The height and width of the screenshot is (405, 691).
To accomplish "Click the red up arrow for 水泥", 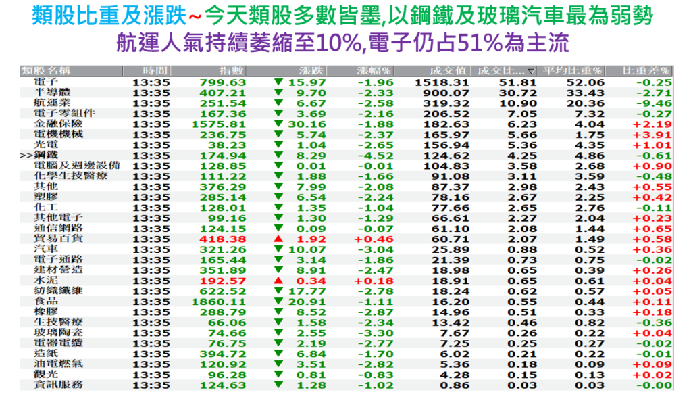I will click(278, 280).
